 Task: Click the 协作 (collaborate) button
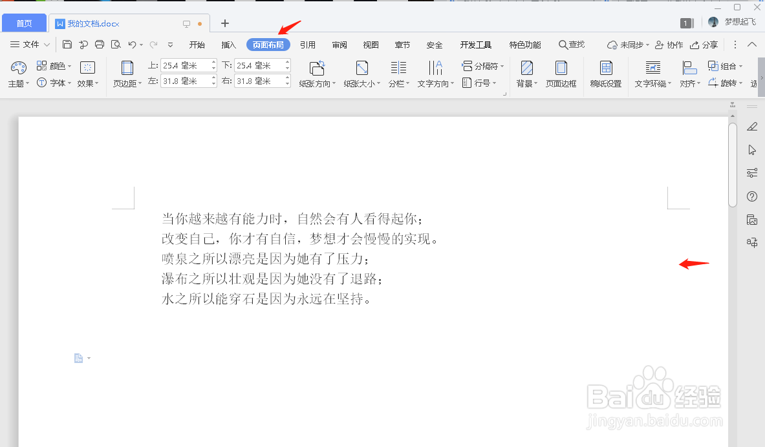(669, 45)
